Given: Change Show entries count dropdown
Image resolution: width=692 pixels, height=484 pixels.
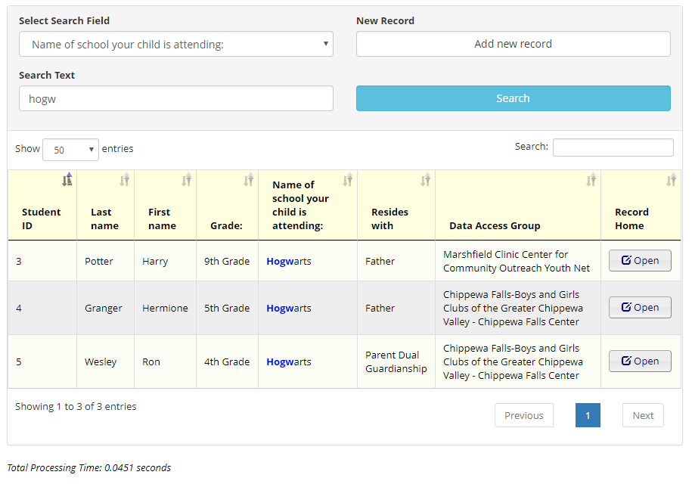Looking at the screenshot, I should tap(70, 150).
